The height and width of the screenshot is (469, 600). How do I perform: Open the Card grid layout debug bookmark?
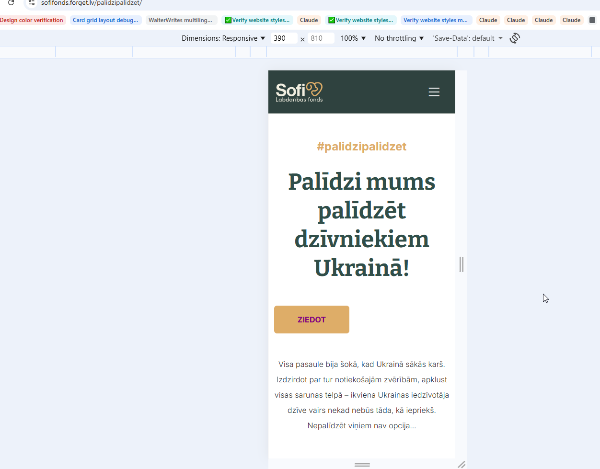coord(105,20)
